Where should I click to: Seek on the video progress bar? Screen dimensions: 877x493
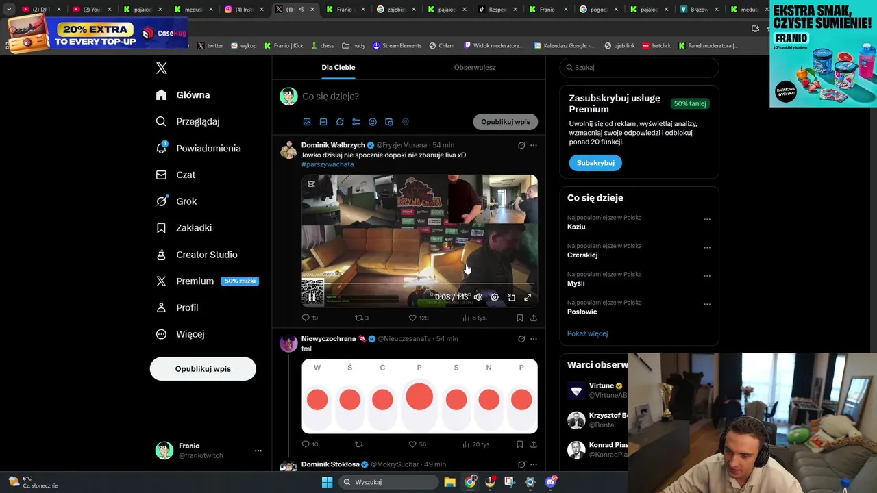pyautogui.click(x=419, y=283)
